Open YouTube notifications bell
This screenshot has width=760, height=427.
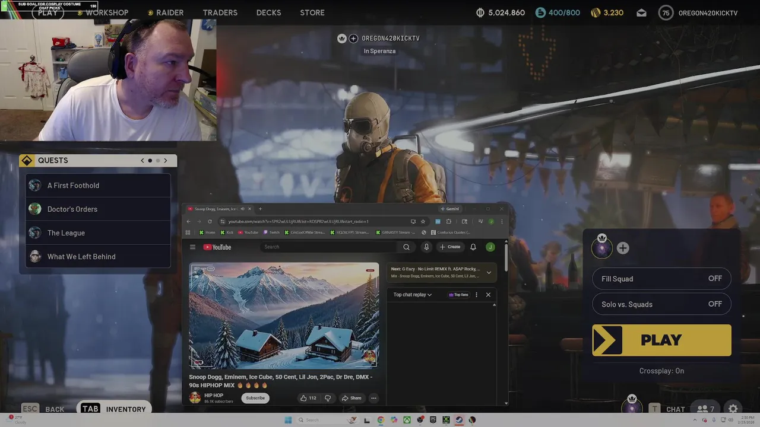coord(473,247)
